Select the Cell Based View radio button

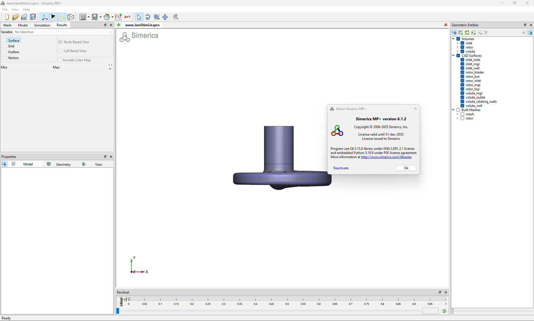click(60, 51)
